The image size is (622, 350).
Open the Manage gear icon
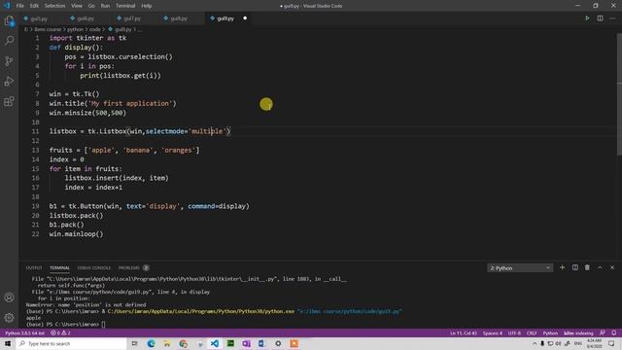coord(9,318)
